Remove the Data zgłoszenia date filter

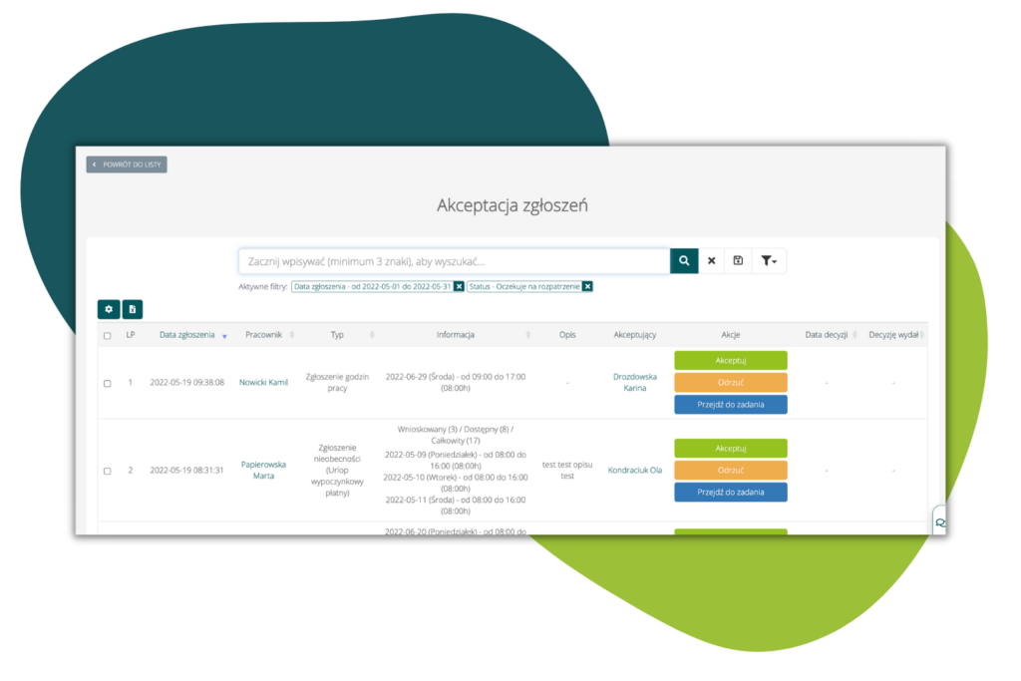coord(459,286)
